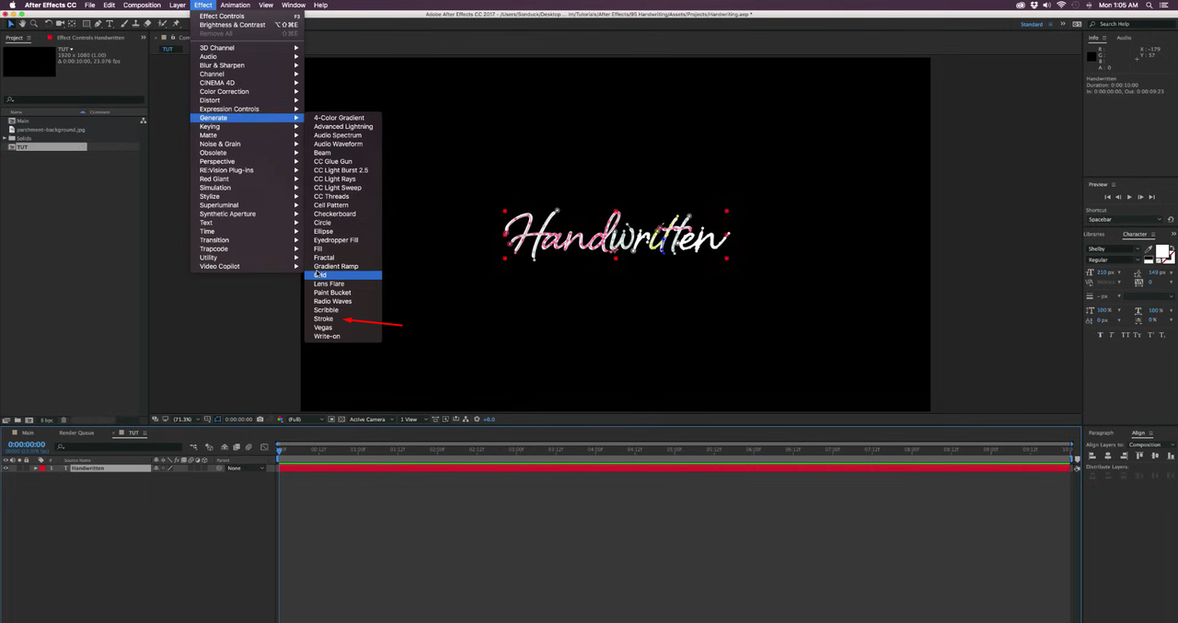This screenshot has height=623, width=1178.
Task: Select the Selection arrow tool
Action: tap(10, 24)
